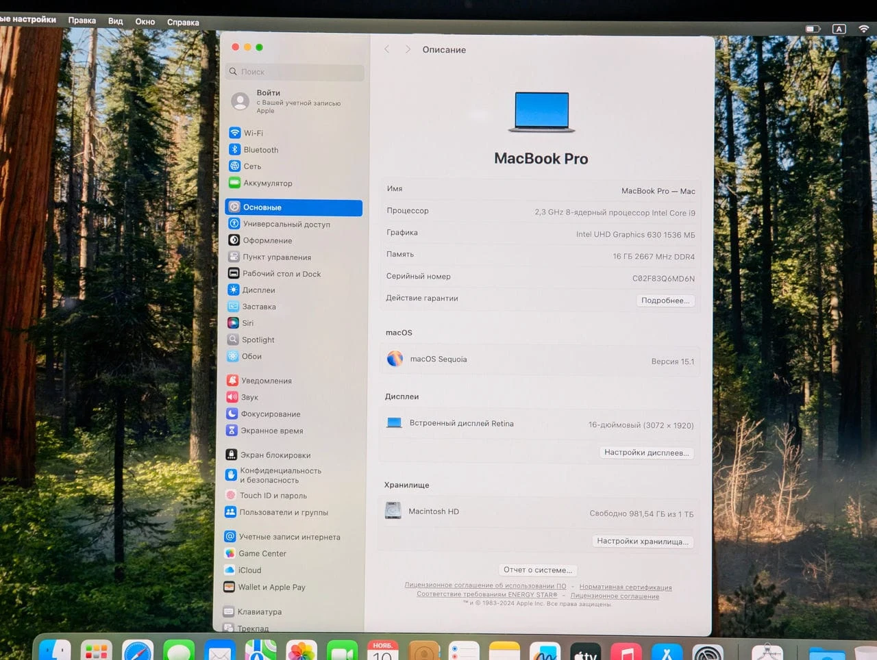Click Настройки дисплеев button
877x660 pixels.
[646, 453]
